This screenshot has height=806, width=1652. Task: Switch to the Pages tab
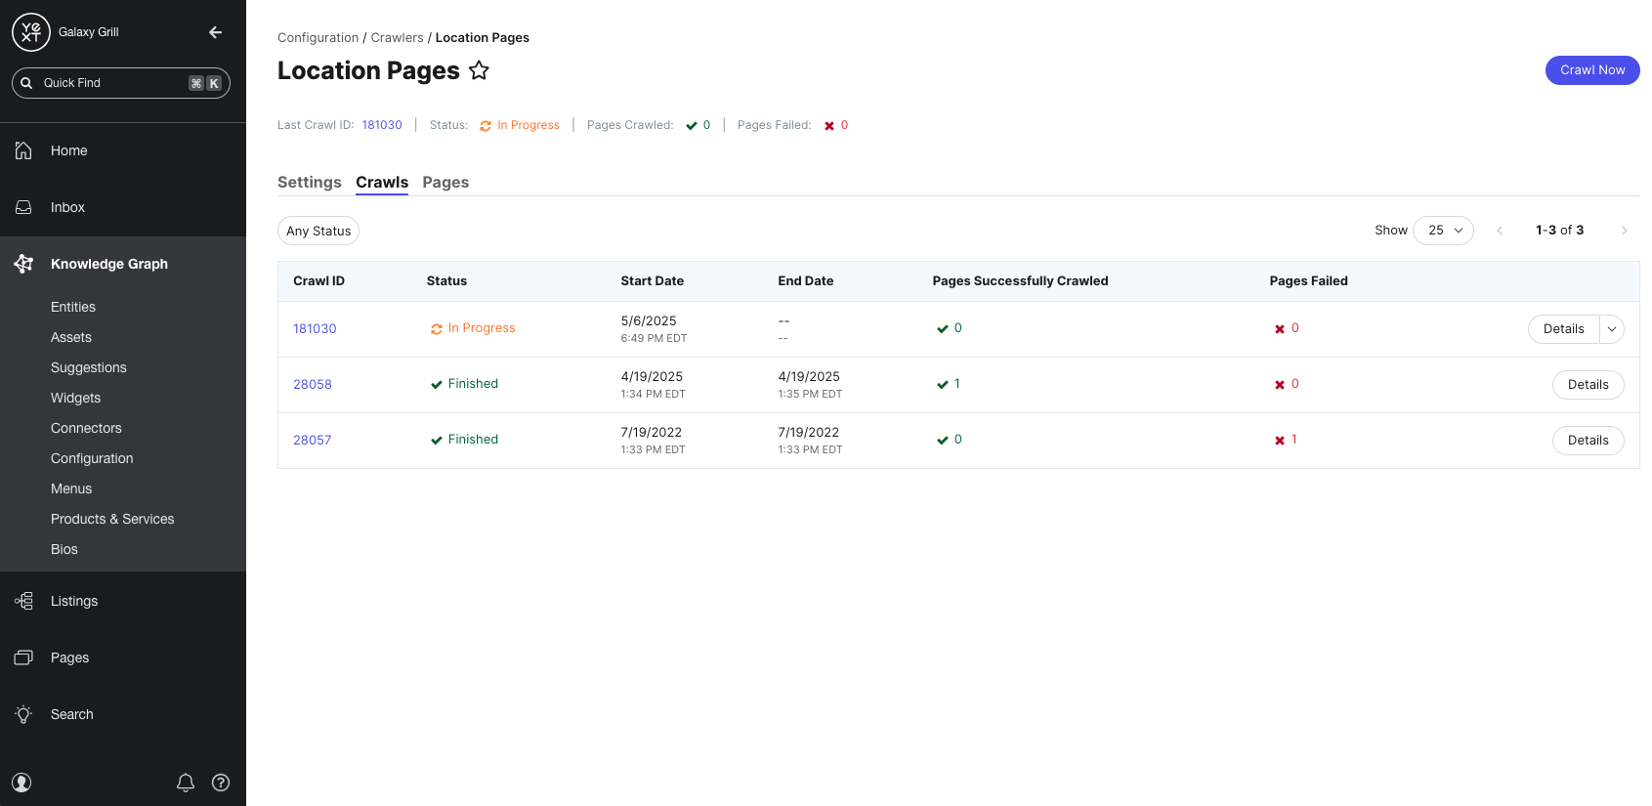tap(445, 183)
